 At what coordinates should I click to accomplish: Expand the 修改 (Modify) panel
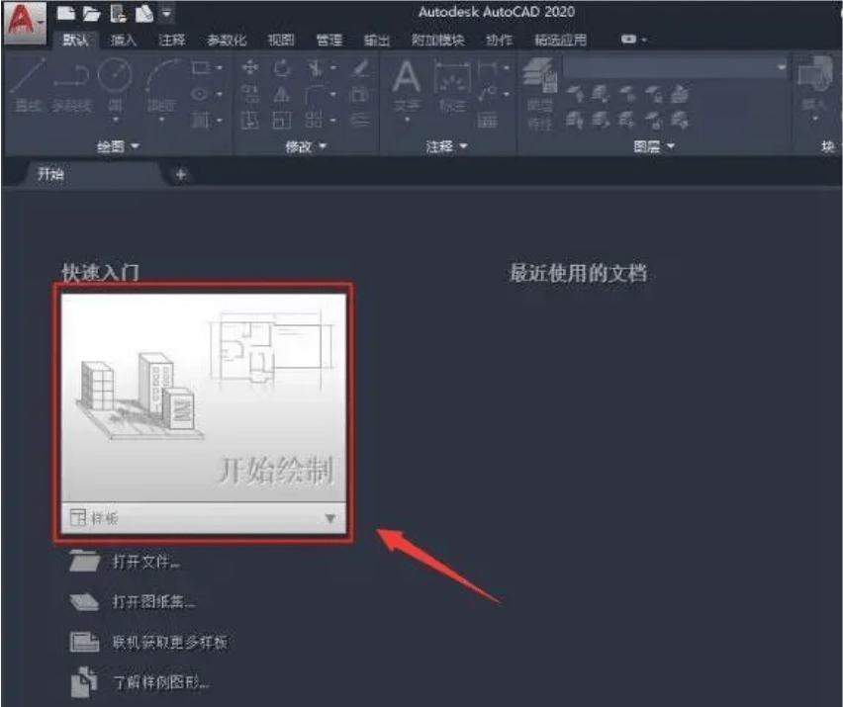click(x=306, y=145)
